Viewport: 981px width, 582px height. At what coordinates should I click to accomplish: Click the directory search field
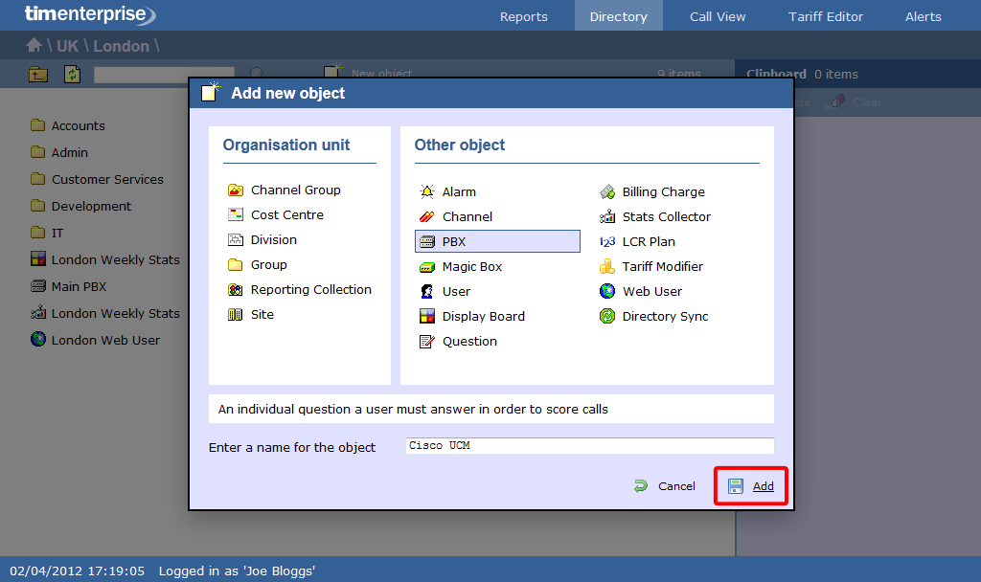(x=164, y=75)
